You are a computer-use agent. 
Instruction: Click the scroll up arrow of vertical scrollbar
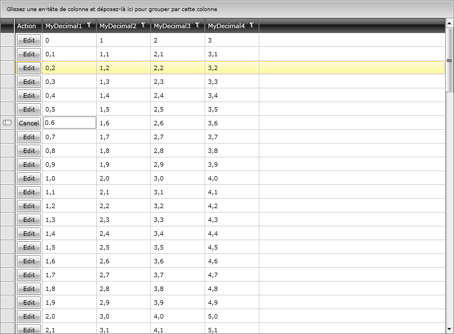click(x=449, y=23)
